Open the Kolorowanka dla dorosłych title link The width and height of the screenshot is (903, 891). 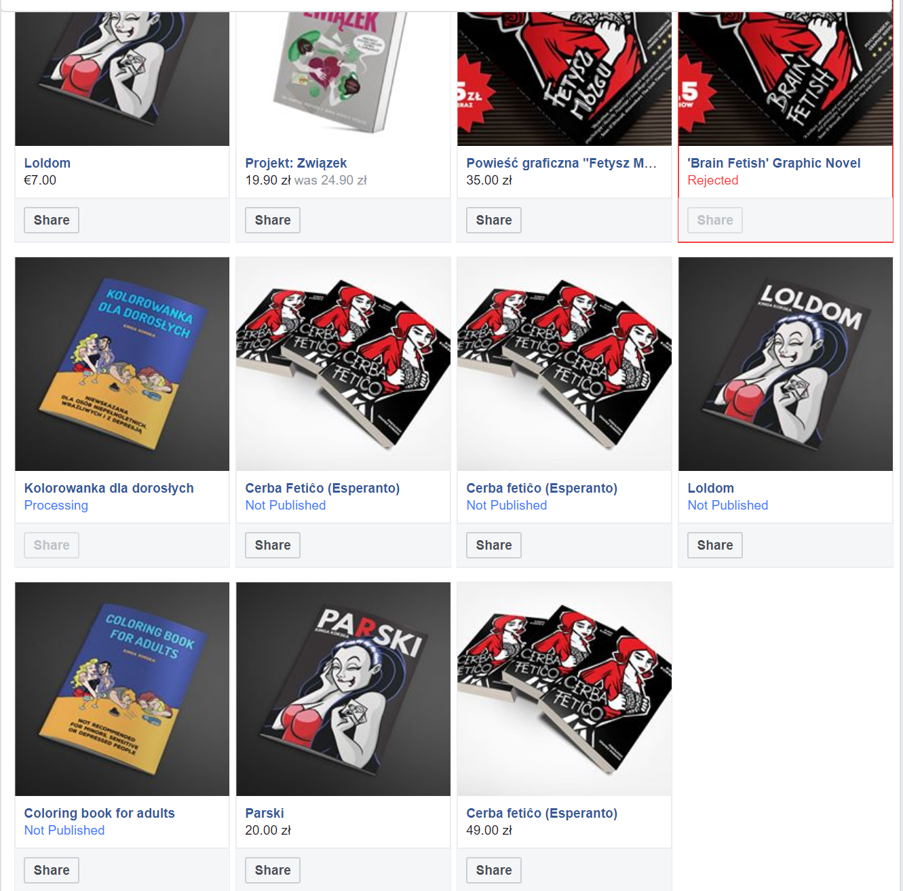point(109,488)
